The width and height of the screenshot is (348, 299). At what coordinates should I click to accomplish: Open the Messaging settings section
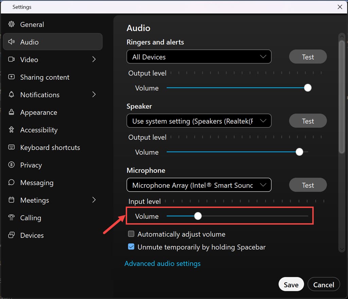(x=37, y=183)
